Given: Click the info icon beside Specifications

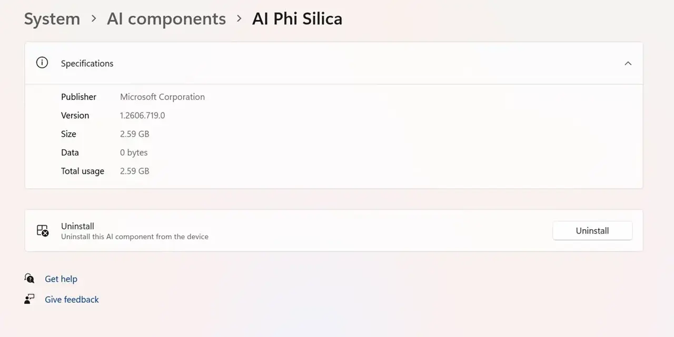Looking at the screenshot, I should click(42, 63).
